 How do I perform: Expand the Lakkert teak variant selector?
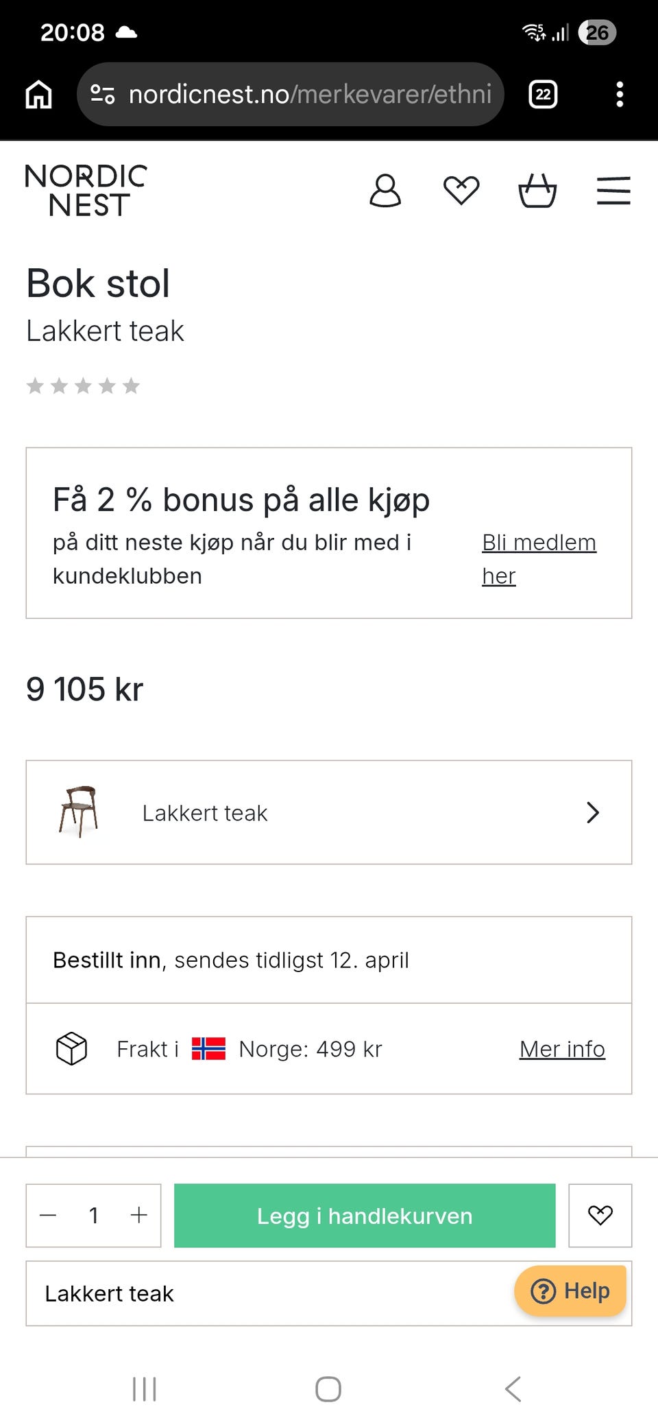pyautogui.click(x=329, y=812)
